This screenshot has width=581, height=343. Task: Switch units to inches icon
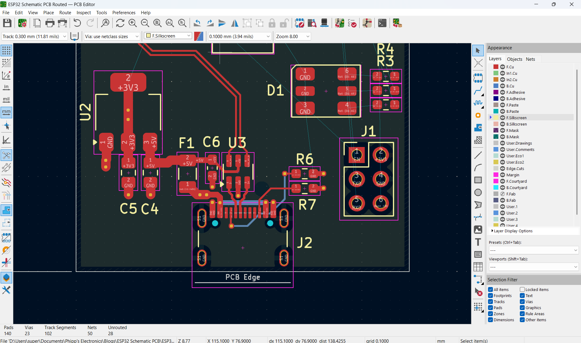[6, 87]
